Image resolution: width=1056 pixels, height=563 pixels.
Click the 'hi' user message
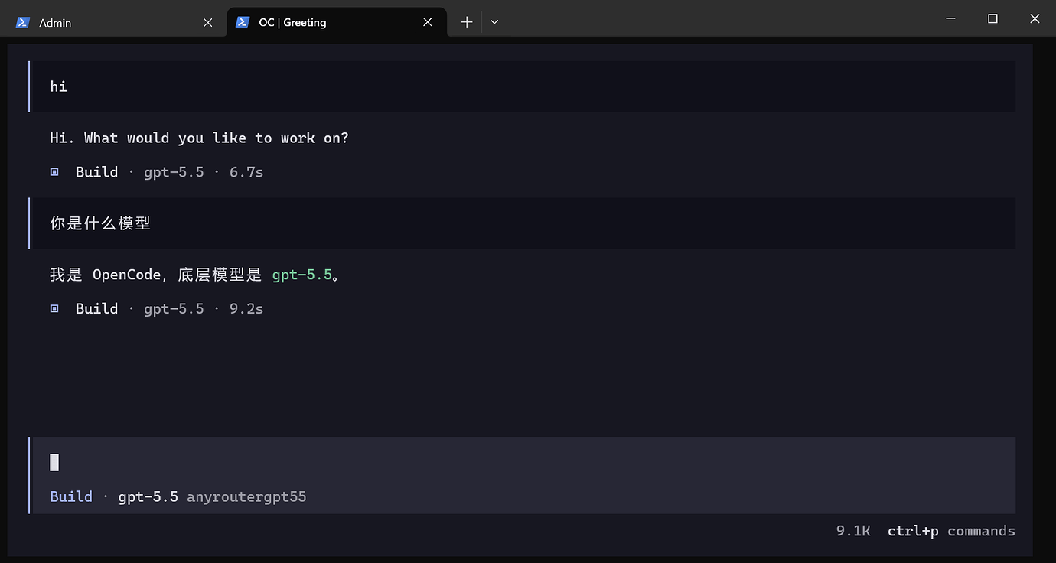pyautogui.click(x=522, y=86)
